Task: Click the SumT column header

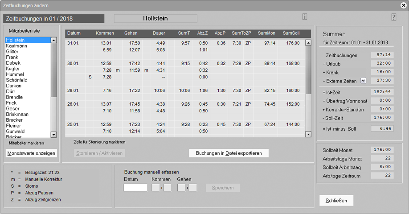Action: 184,33
